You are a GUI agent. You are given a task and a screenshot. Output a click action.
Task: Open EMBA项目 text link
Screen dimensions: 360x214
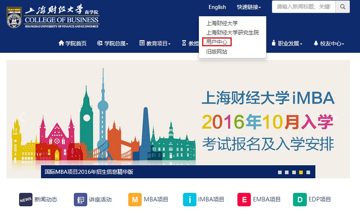[x=267, y=199]
